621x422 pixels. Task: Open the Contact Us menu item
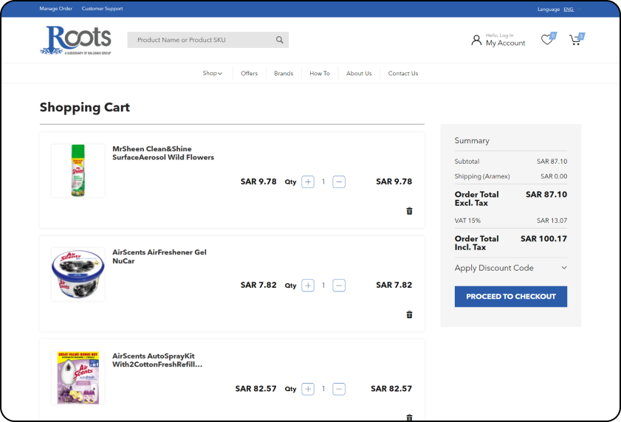402,73
